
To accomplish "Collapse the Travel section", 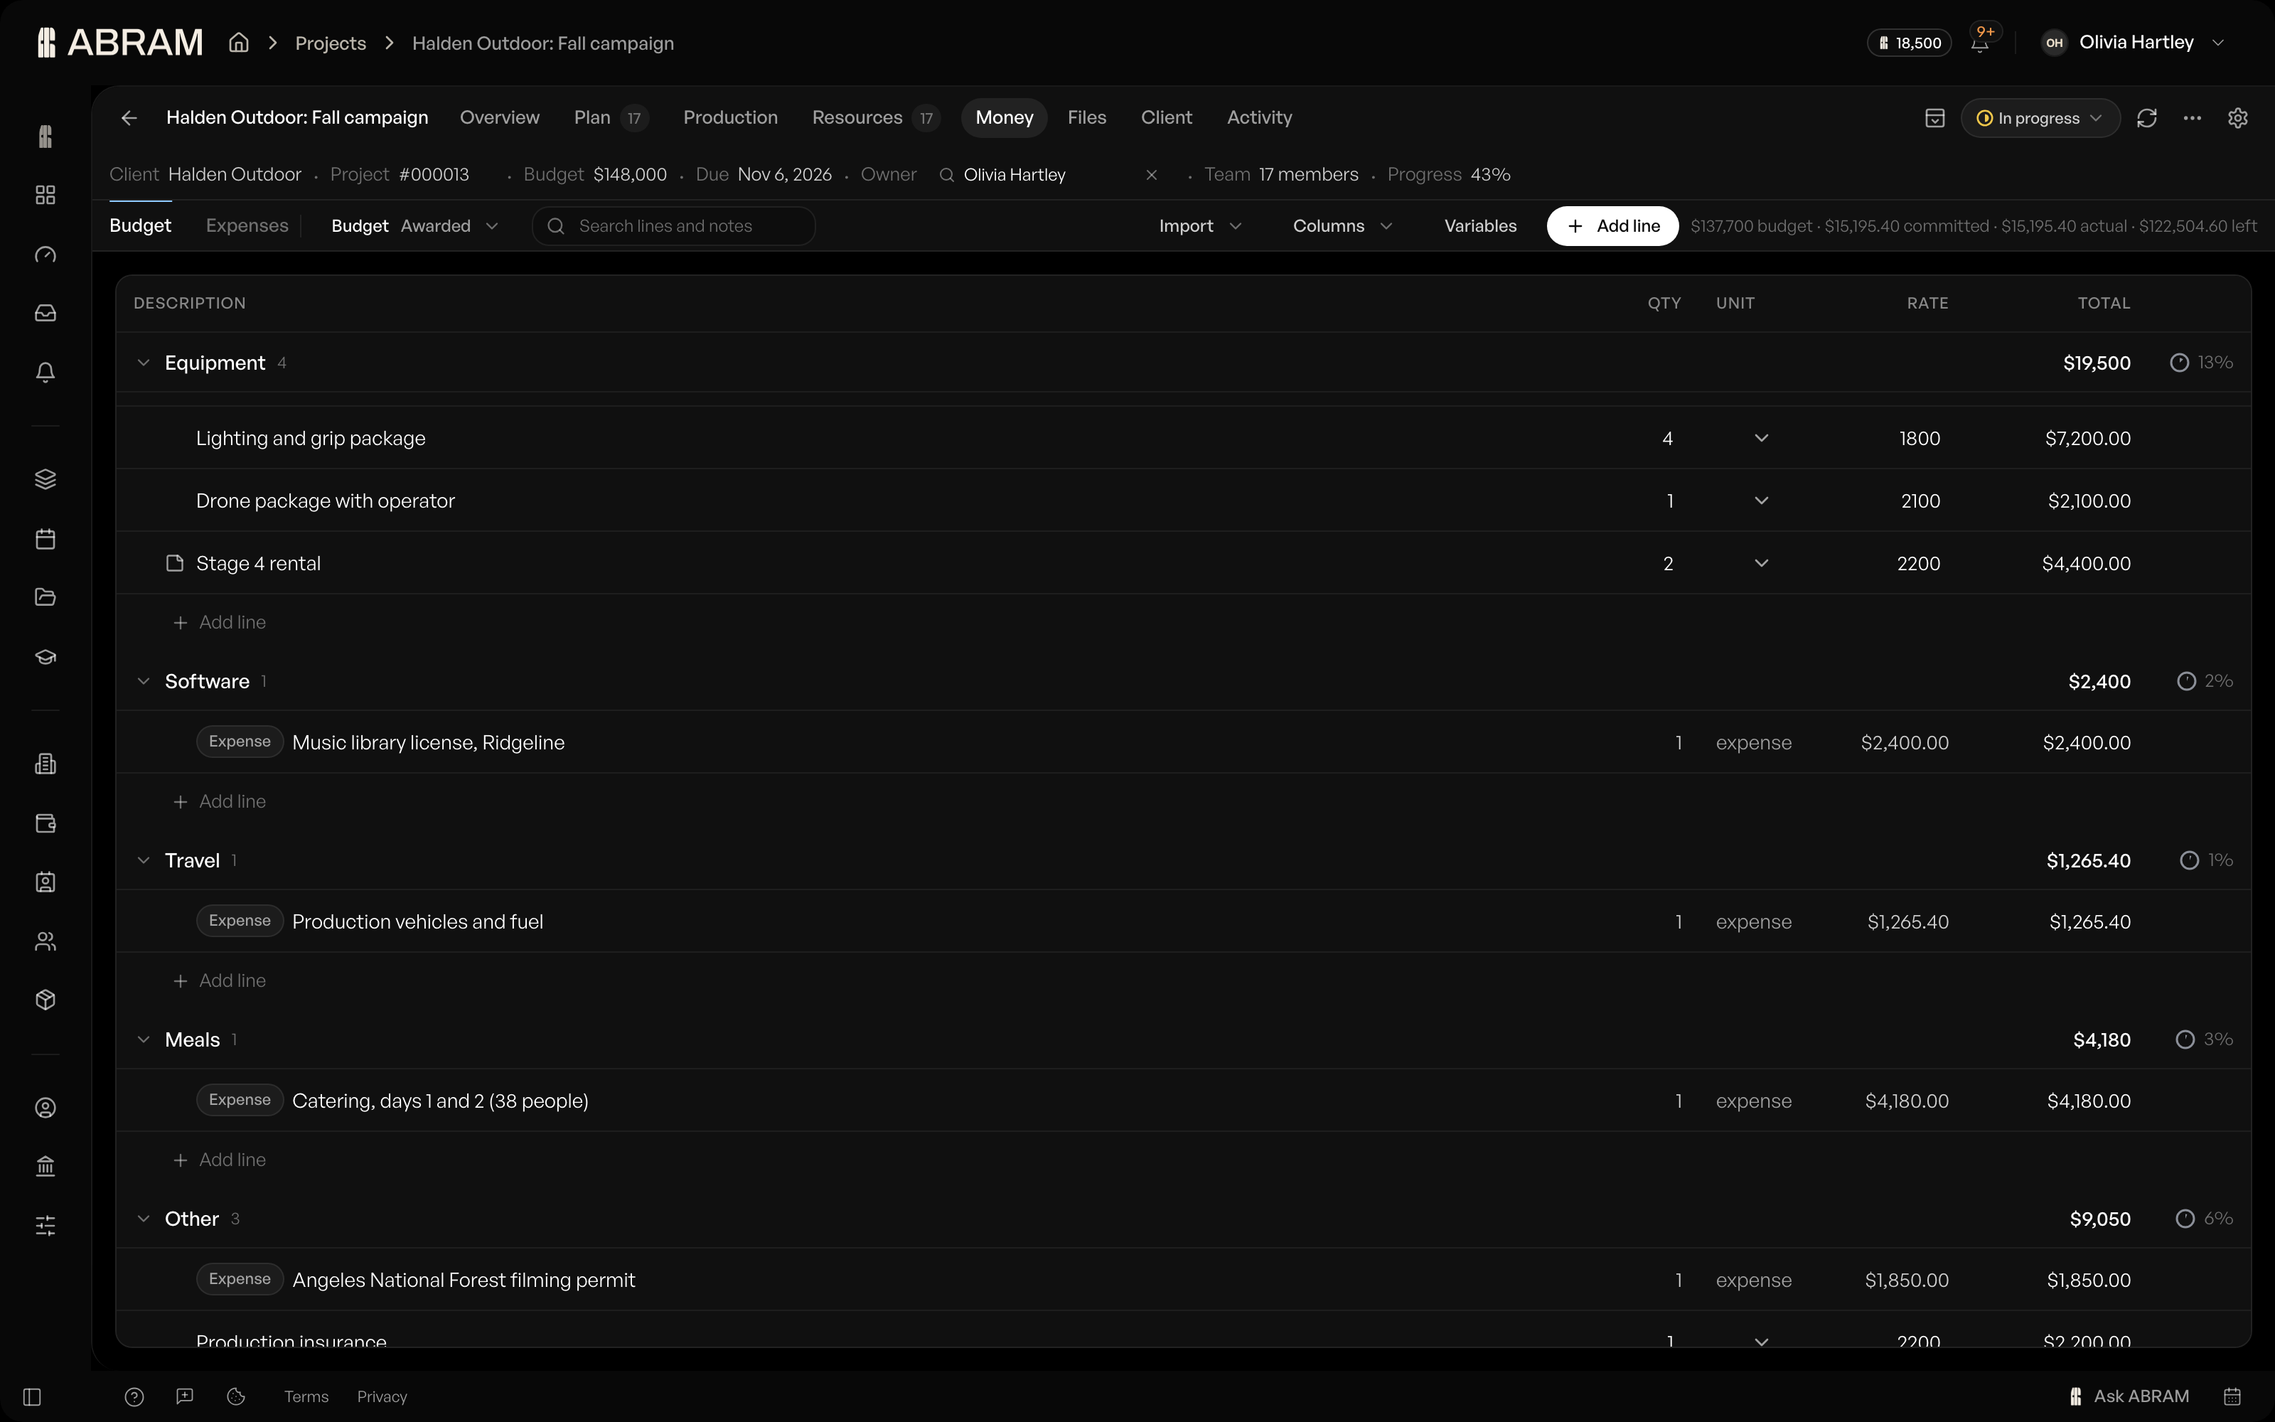I will 143,860.
